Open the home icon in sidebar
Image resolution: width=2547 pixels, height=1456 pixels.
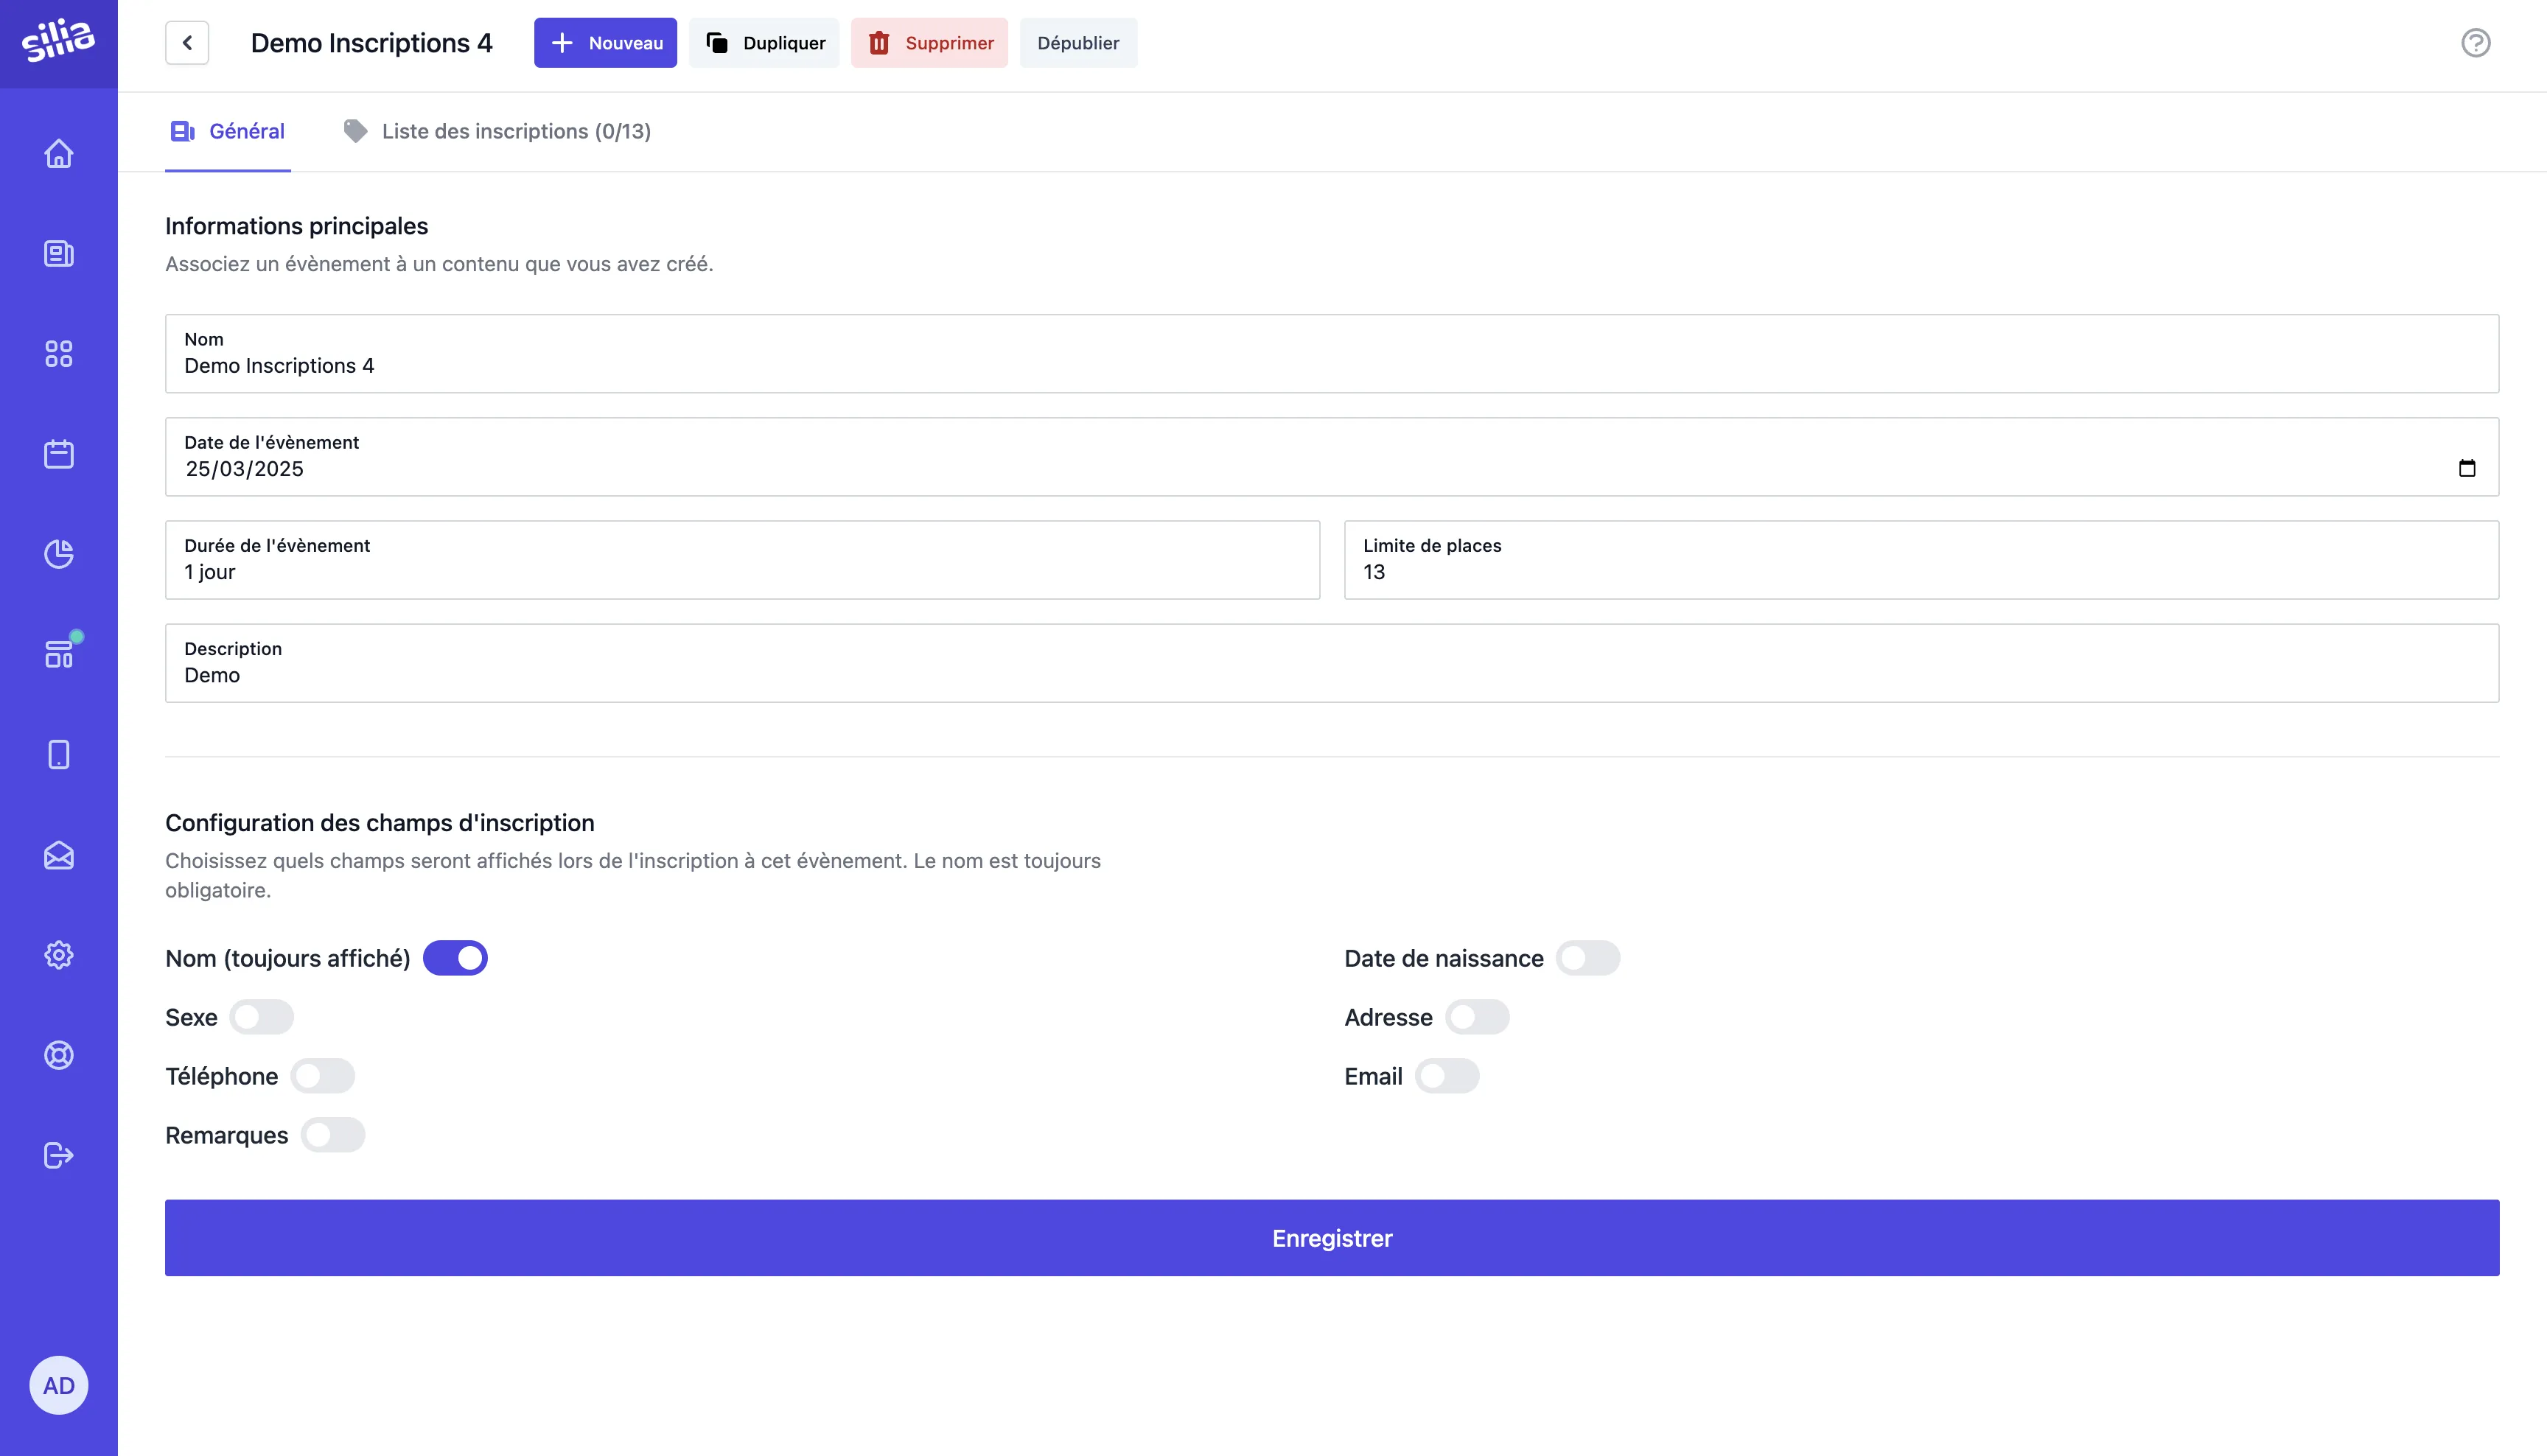click(x=59, y=154)
